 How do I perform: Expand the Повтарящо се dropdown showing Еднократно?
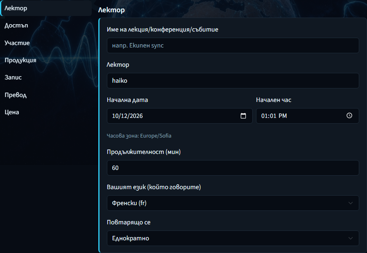point(233,238)
